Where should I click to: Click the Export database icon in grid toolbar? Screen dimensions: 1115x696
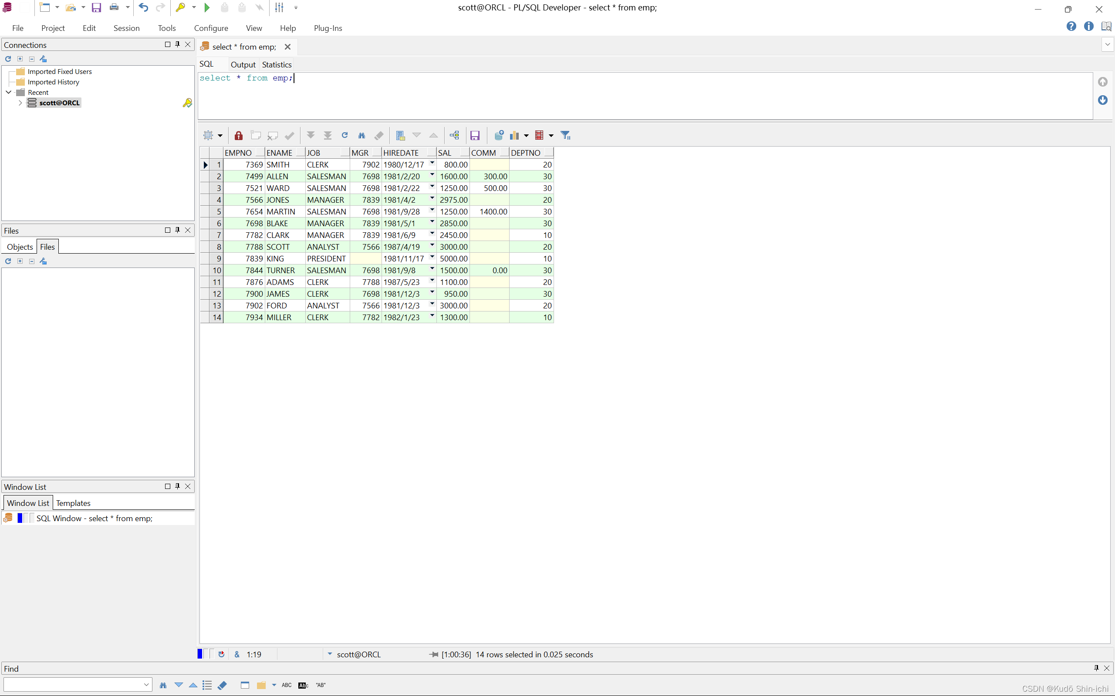click(499, 135)
